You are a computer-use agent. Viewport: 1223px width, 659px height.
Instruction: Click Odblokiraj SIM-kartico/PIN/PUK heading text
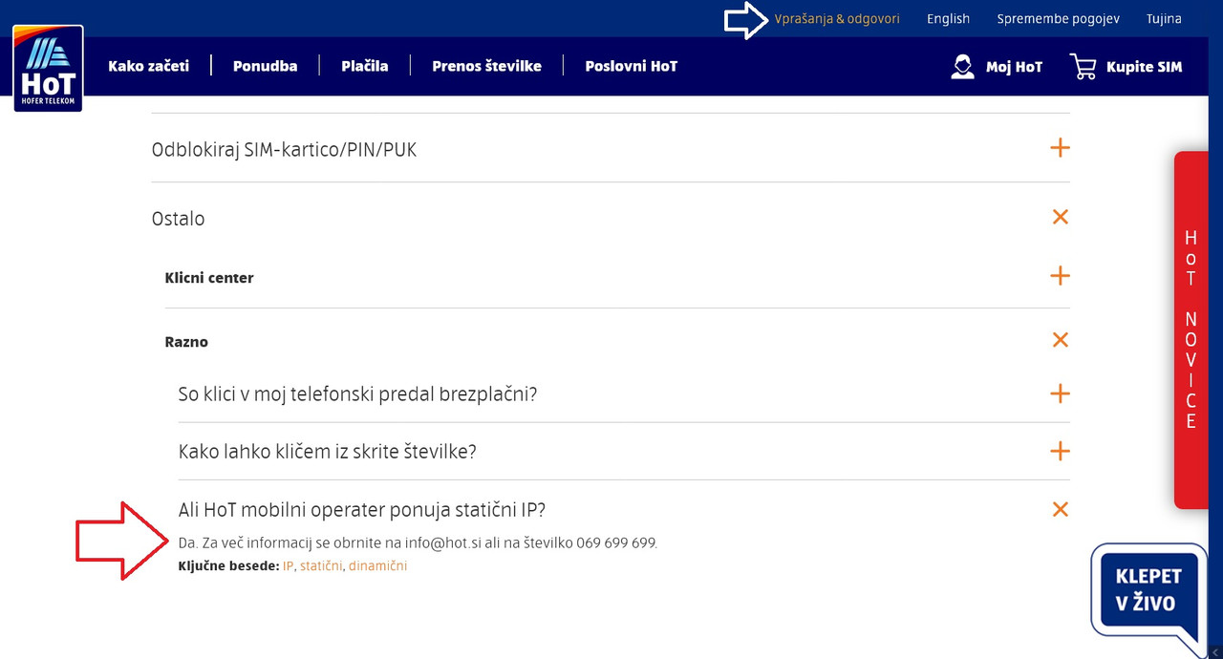coord(284,150)
